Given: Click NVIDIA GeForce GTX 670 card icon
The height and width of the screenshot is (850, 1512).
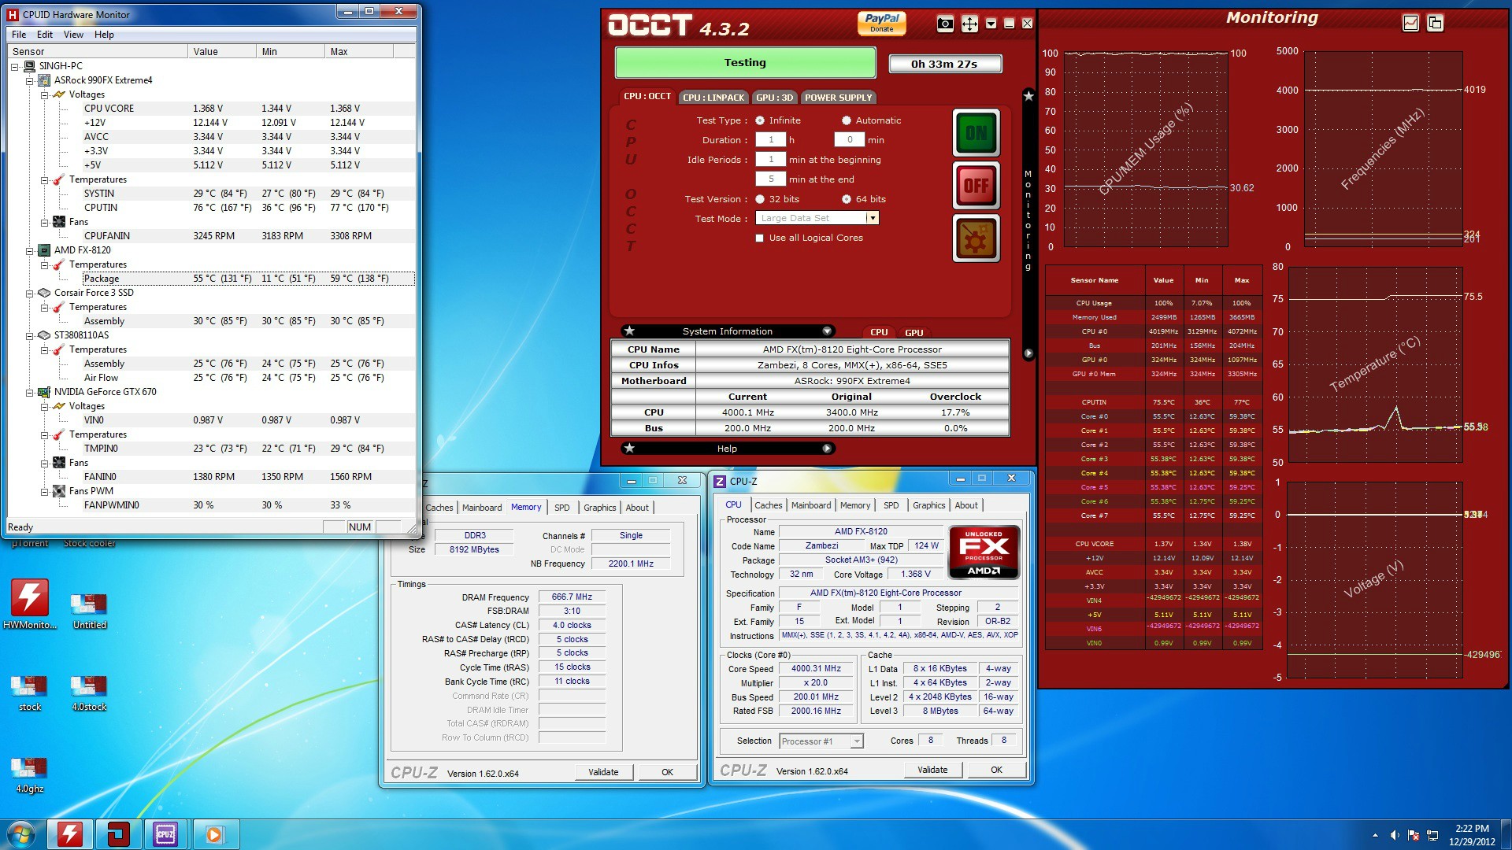Looking at the screenshot, I should click(45, 392).
